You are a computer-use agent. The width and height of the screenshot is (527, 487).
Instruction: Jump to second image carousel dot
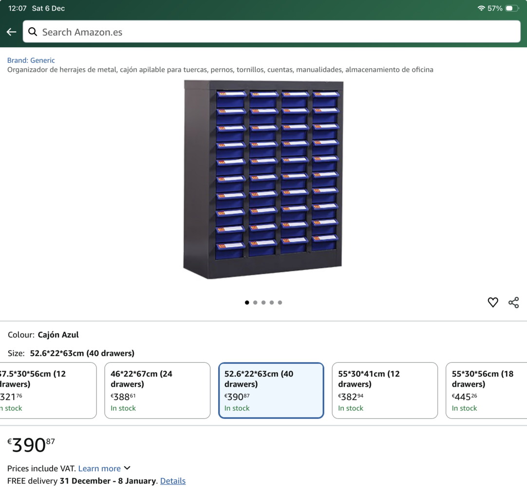coord(255,302)
